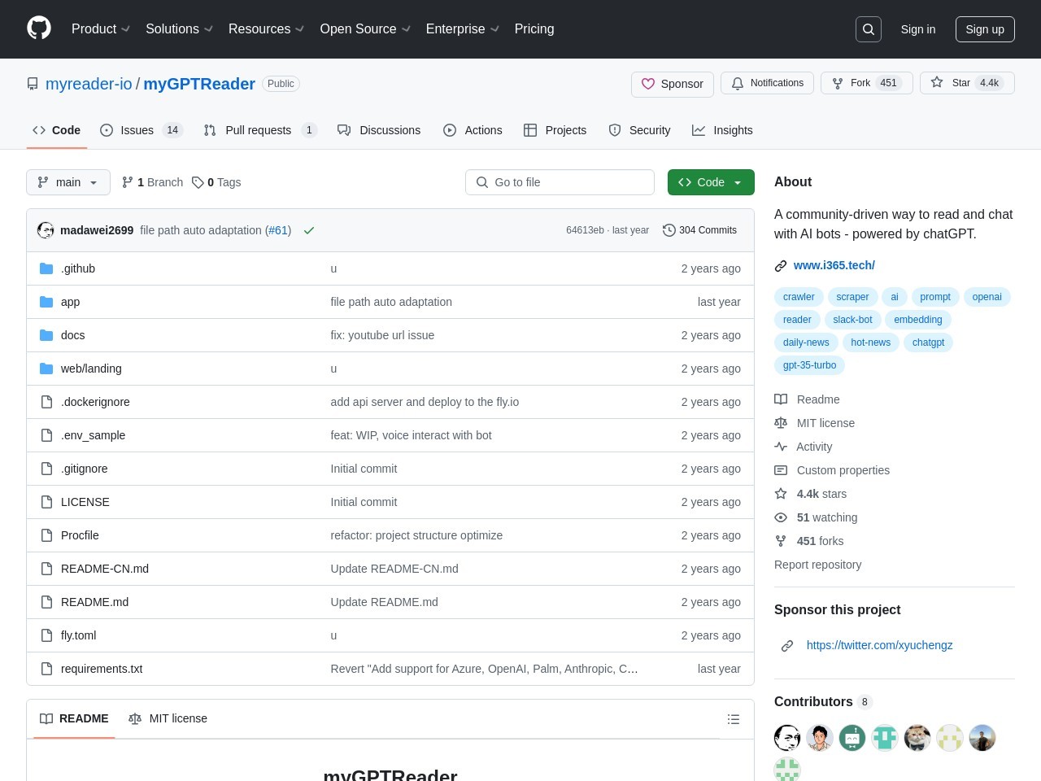Expand the Product menu
Image resolution: width=1041 pixels, height=781 pixels.
click(x=101, y=29)
